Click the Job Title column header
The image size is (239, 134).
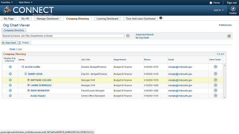coord(86,60)
